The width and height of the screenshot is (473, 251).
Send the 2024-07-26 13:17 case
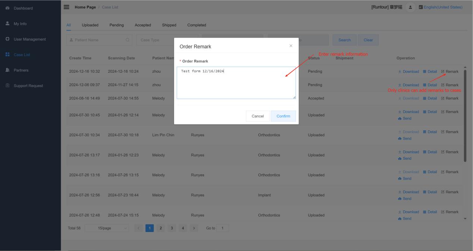(x=405, y=158)
